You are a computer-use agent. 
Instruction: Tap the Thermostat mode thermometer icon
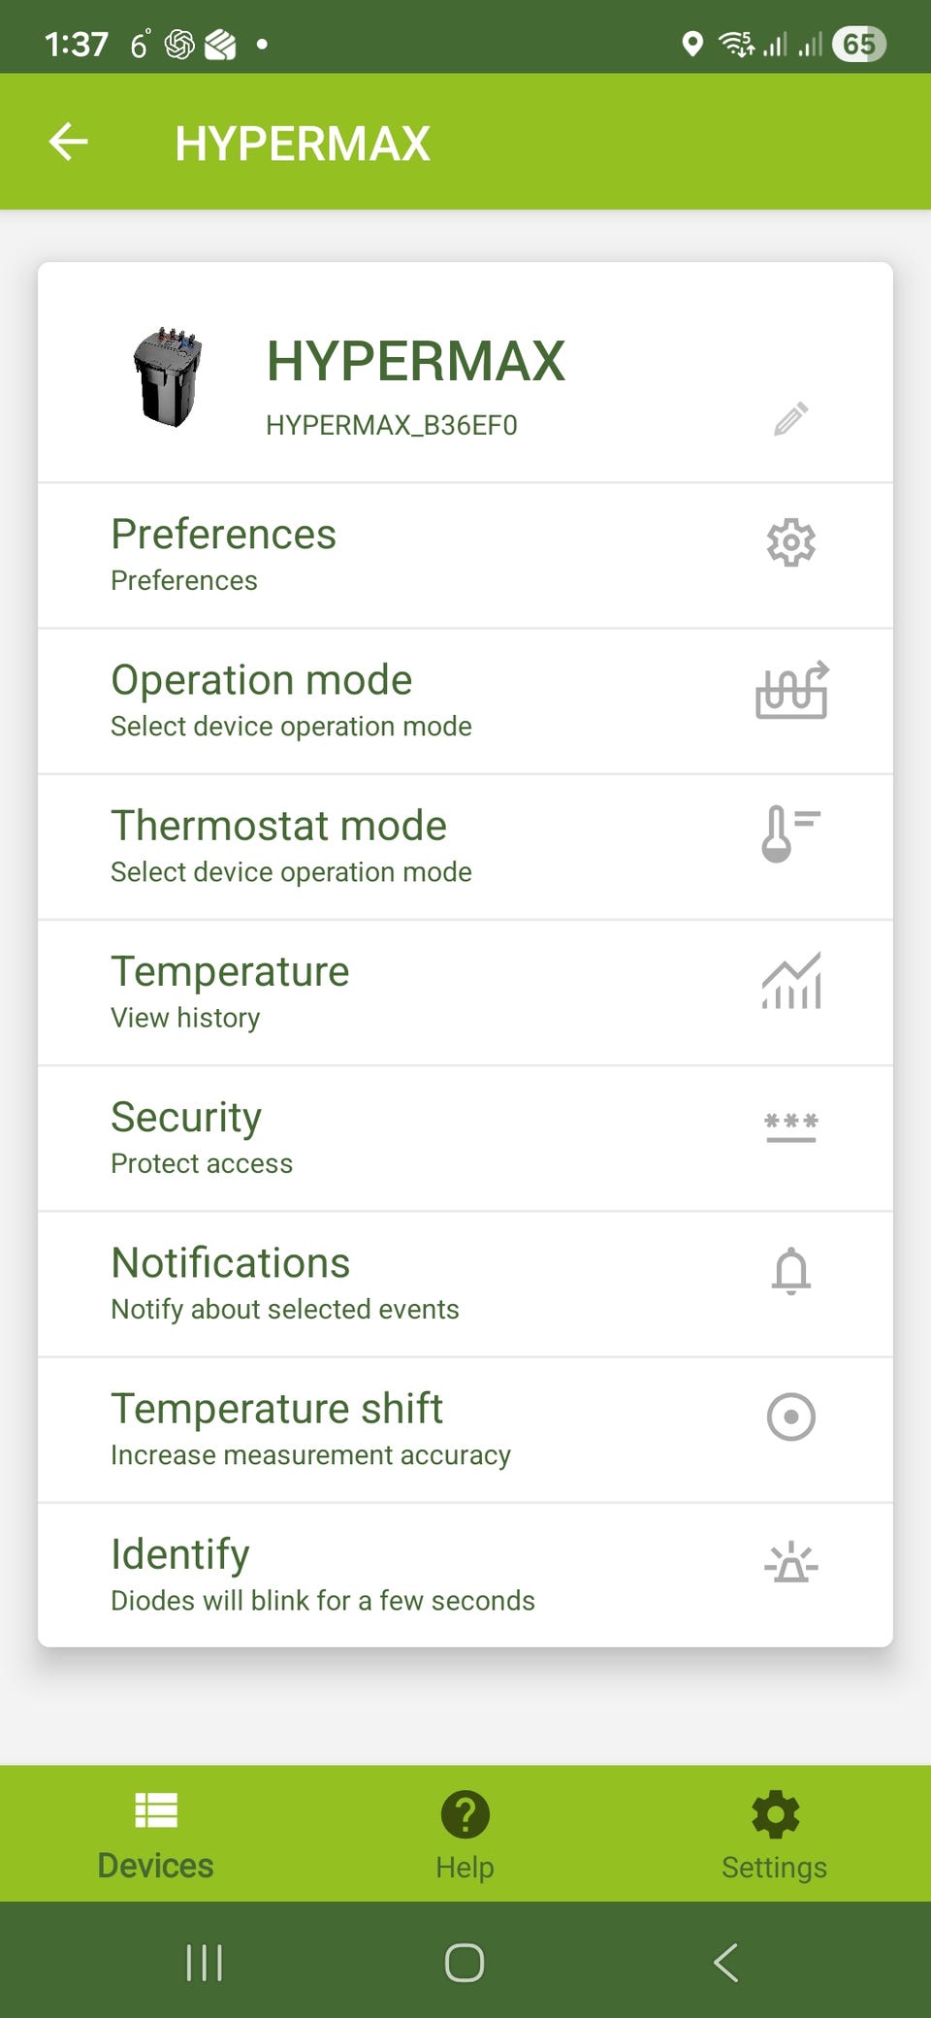[789, 833]
